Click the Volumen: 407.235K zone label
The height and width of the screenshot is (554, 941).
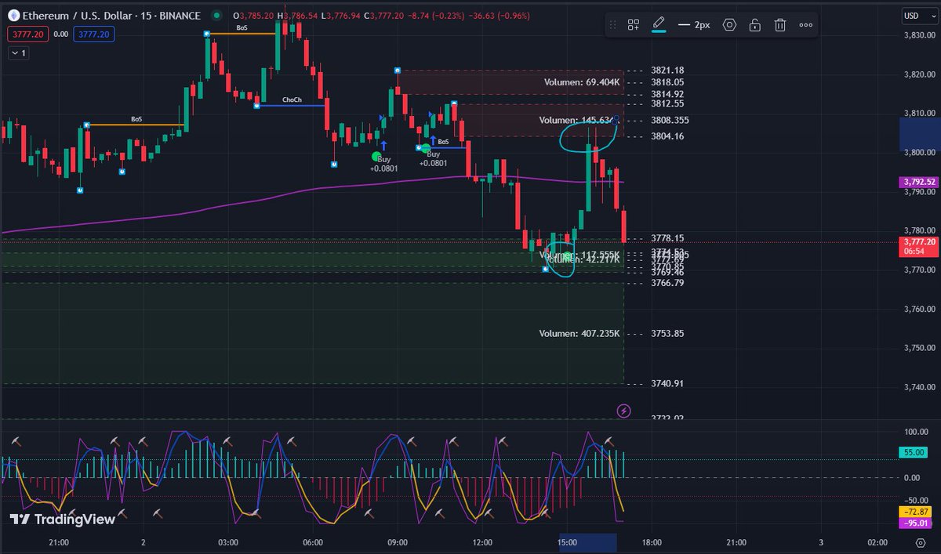pos(579,334)
